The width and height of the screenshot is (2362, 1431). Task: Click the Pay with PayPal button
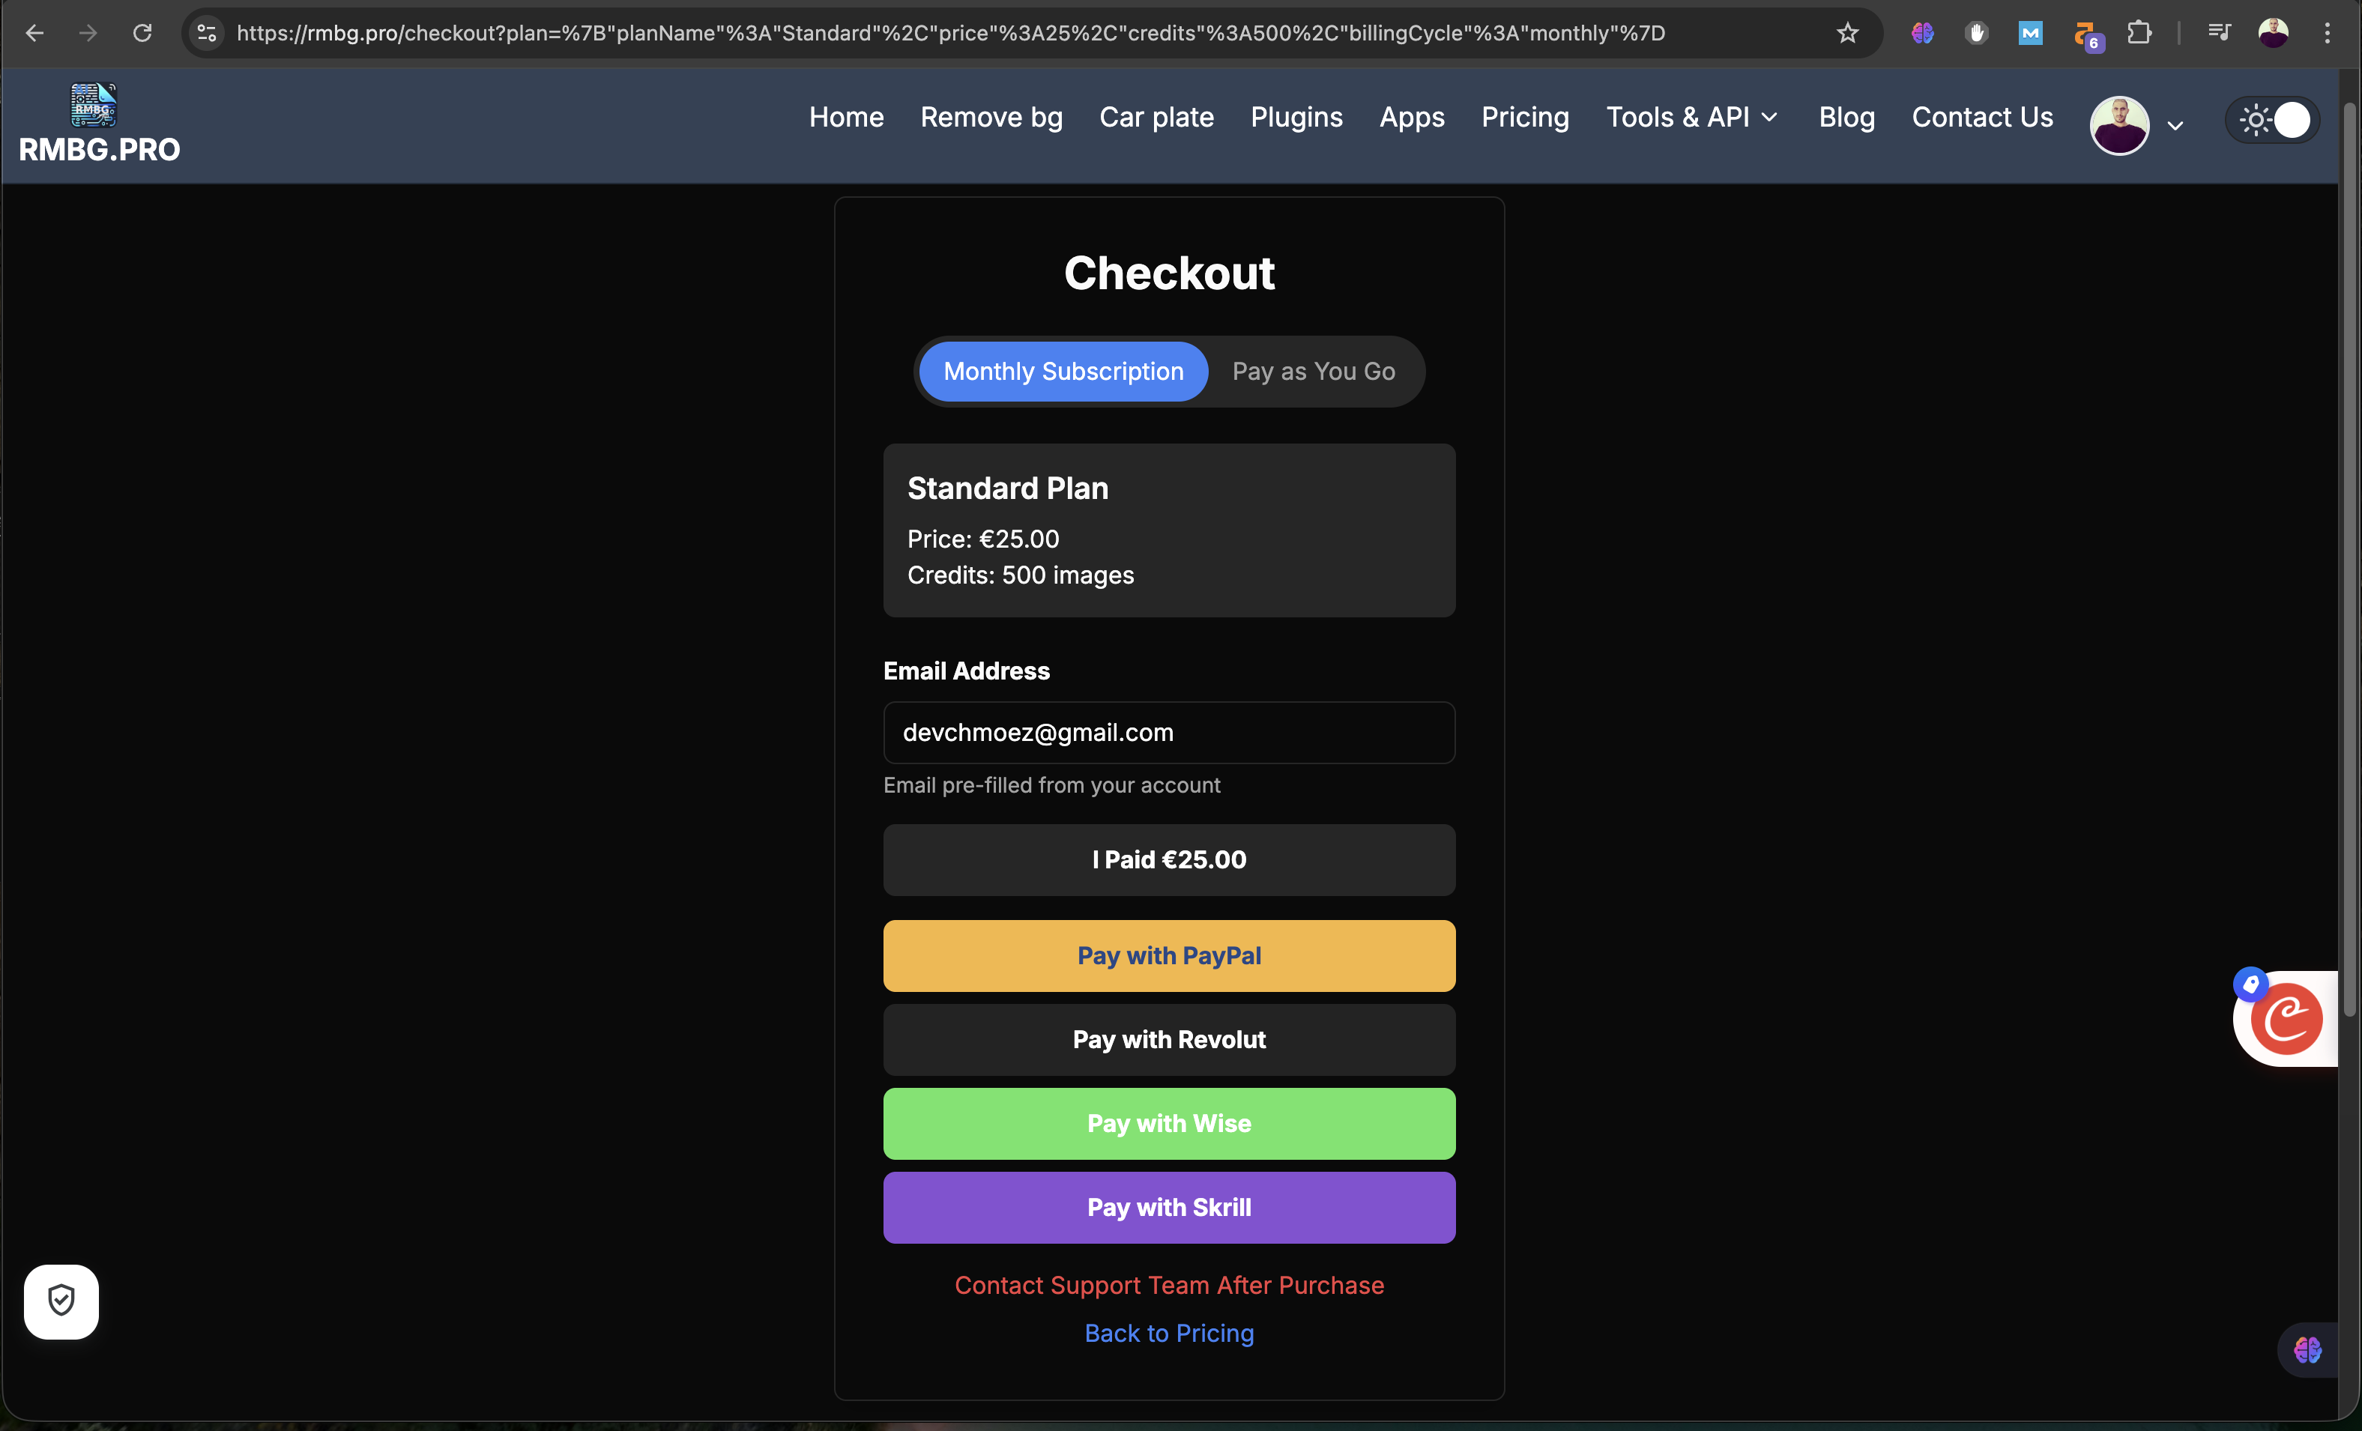[1168, 954]
